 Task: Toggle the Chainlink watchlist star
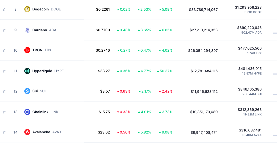(4, 112)
